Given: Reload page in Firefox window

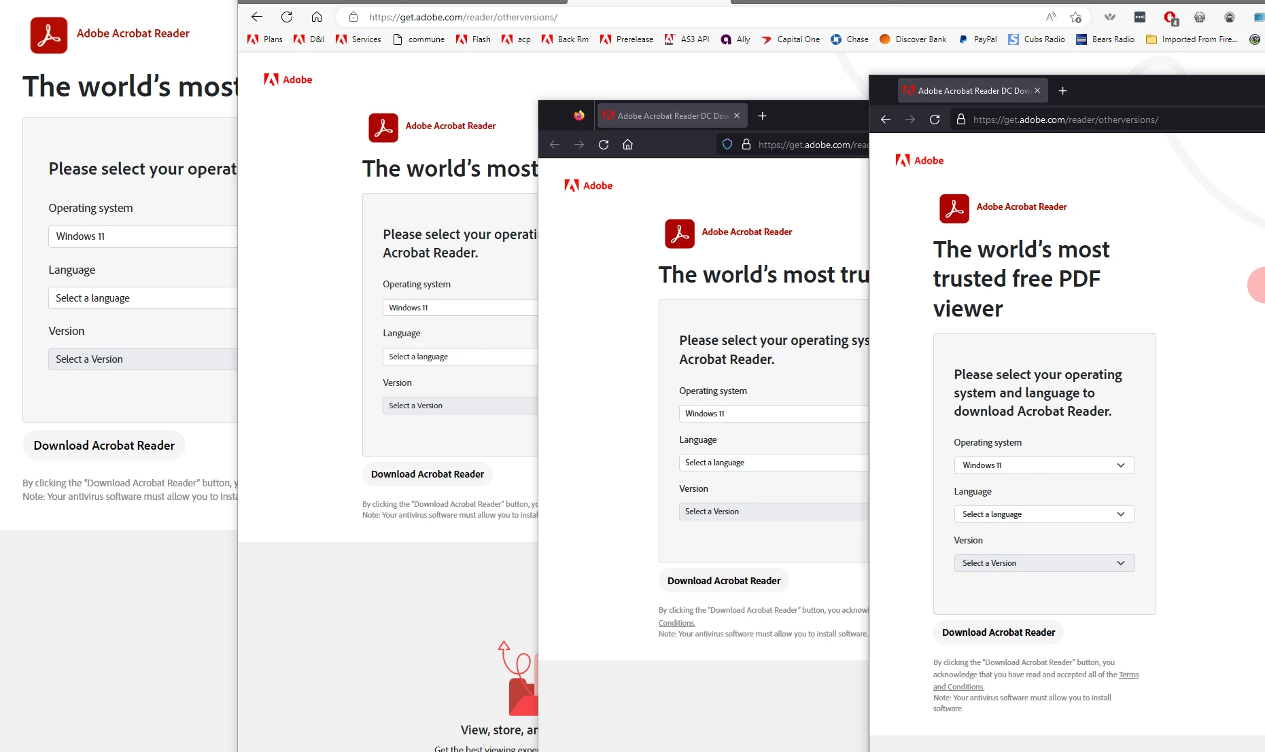Looking at the screenshot, I should click(604, 144).
